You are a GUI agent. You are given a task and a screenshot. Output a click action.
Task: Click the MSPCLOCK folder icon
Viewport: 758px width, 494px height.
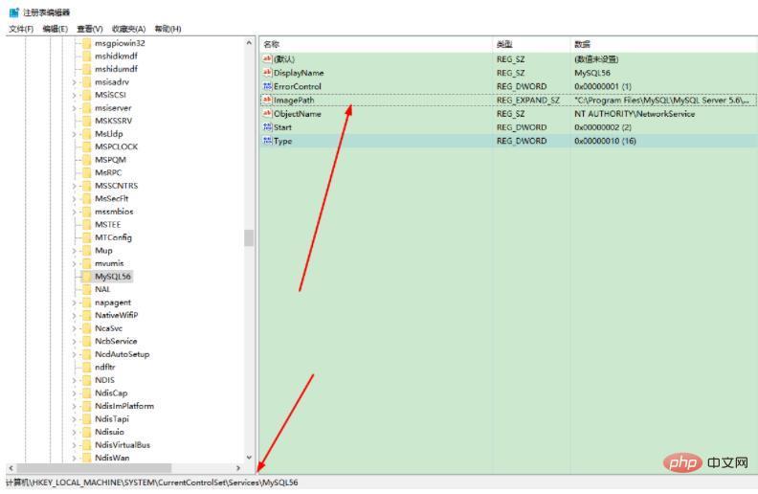[86, 146]
